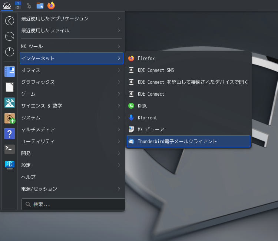Launch KRDC remote desktop client
Image resolution: width=278 pixels, height=241 pixels.
coord(188,106)
